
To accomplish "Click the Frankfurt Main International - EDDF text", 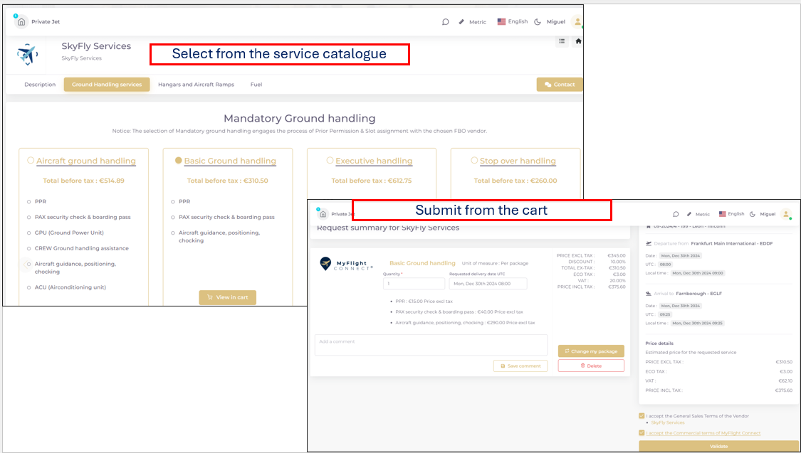I will click(x=731, y=244).
